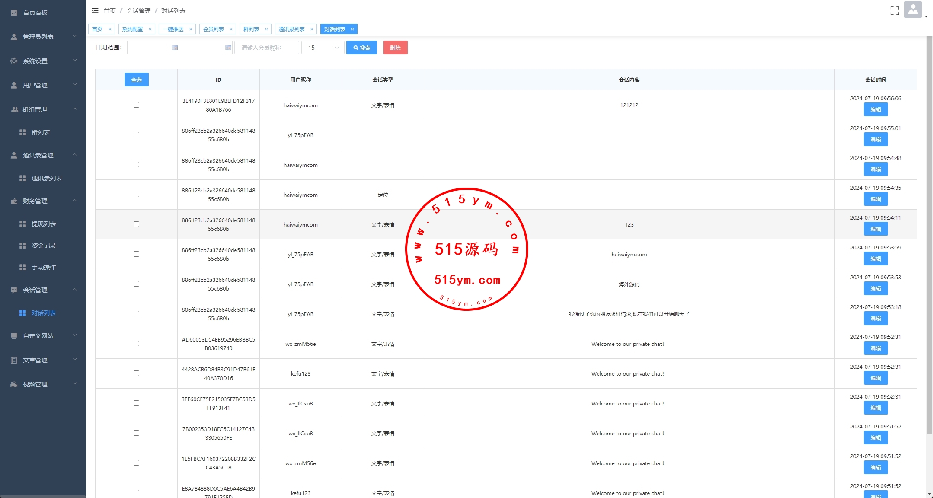
Task: Focus the member nickname input field
Action: click(x=266, y=48)
